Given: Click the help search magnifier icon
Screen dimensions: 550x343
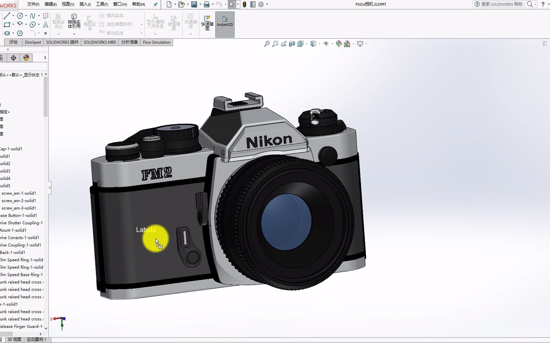Looking at the screenshot, I should [530, 4].
